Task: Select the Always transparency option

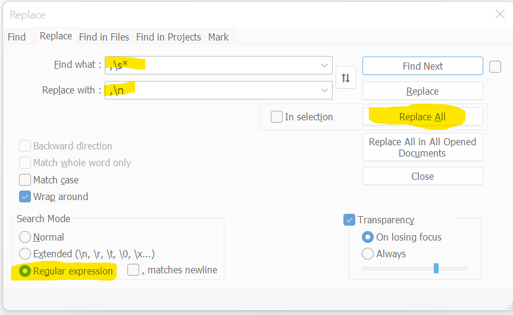Action: [368, 254]
